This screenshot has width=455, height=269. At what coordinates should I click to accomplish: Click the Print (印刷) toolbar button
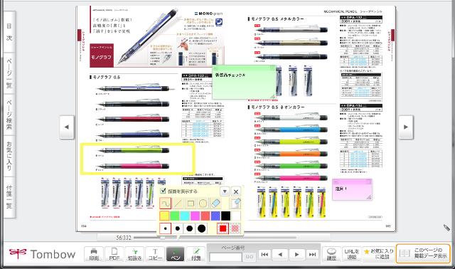point(94,254)
